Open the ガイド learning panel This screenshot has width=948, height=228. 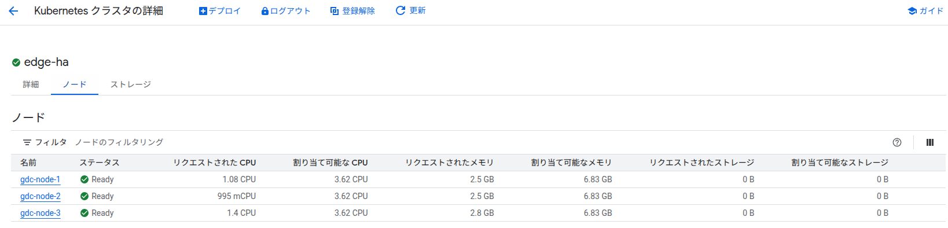(925, 11)
